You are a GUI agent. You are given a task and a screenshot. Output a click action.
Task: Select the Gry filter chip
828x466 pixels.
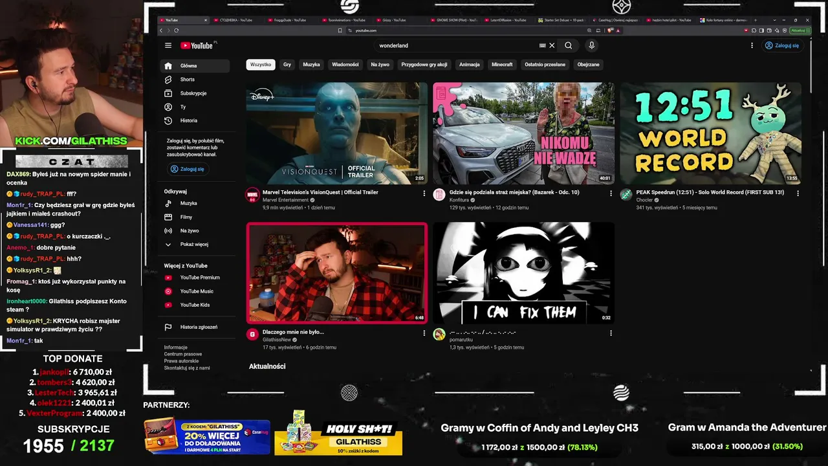point(287,65)
